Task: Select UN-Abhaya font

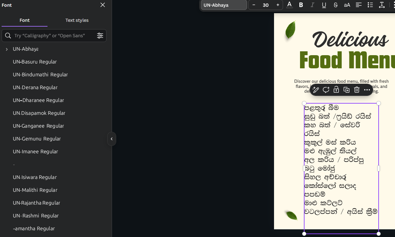Action: point(26,49)
